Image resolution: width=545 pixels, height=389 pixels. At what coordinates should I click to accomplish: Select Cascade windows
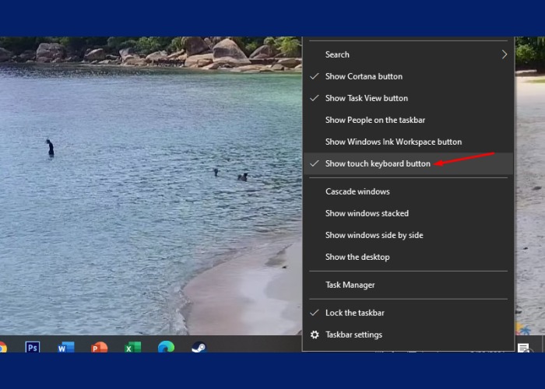[x=357, y=191]
